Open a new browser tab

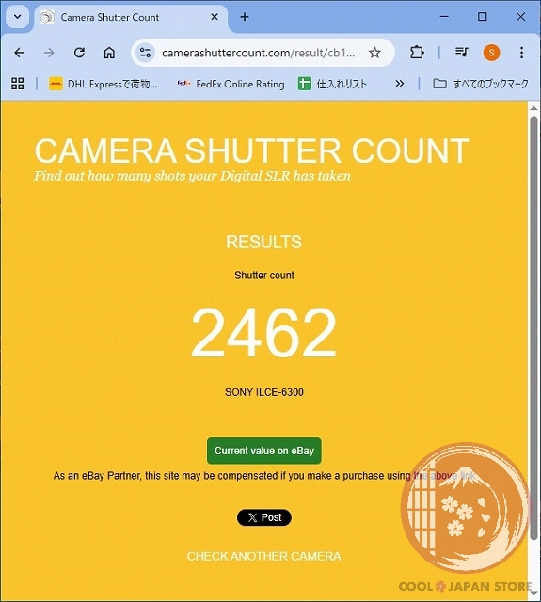pyautogui.click(x=245, y=17)
